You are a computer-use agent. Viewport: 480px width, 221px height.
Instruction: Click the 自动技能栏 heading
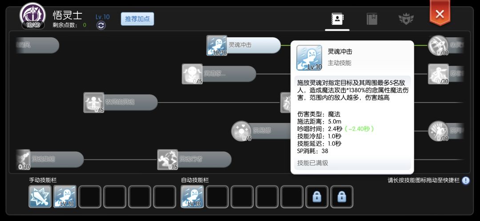click(195, 180)
